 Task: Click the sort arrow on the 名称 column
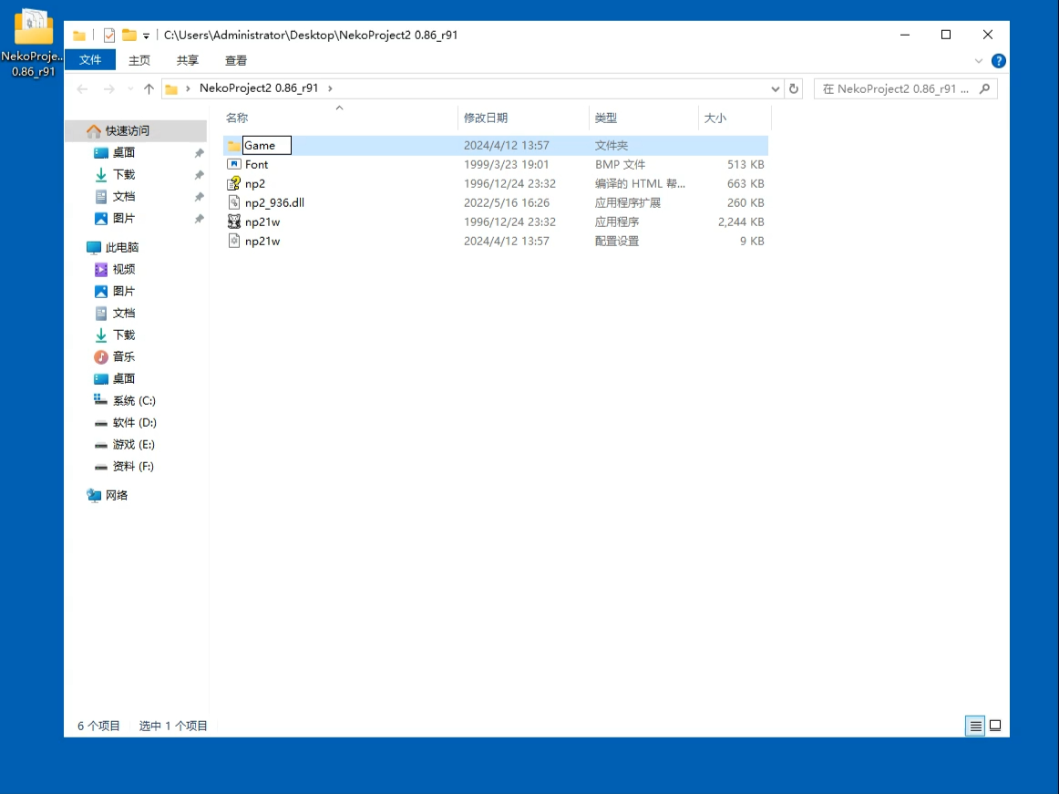[x=339, y=107]
